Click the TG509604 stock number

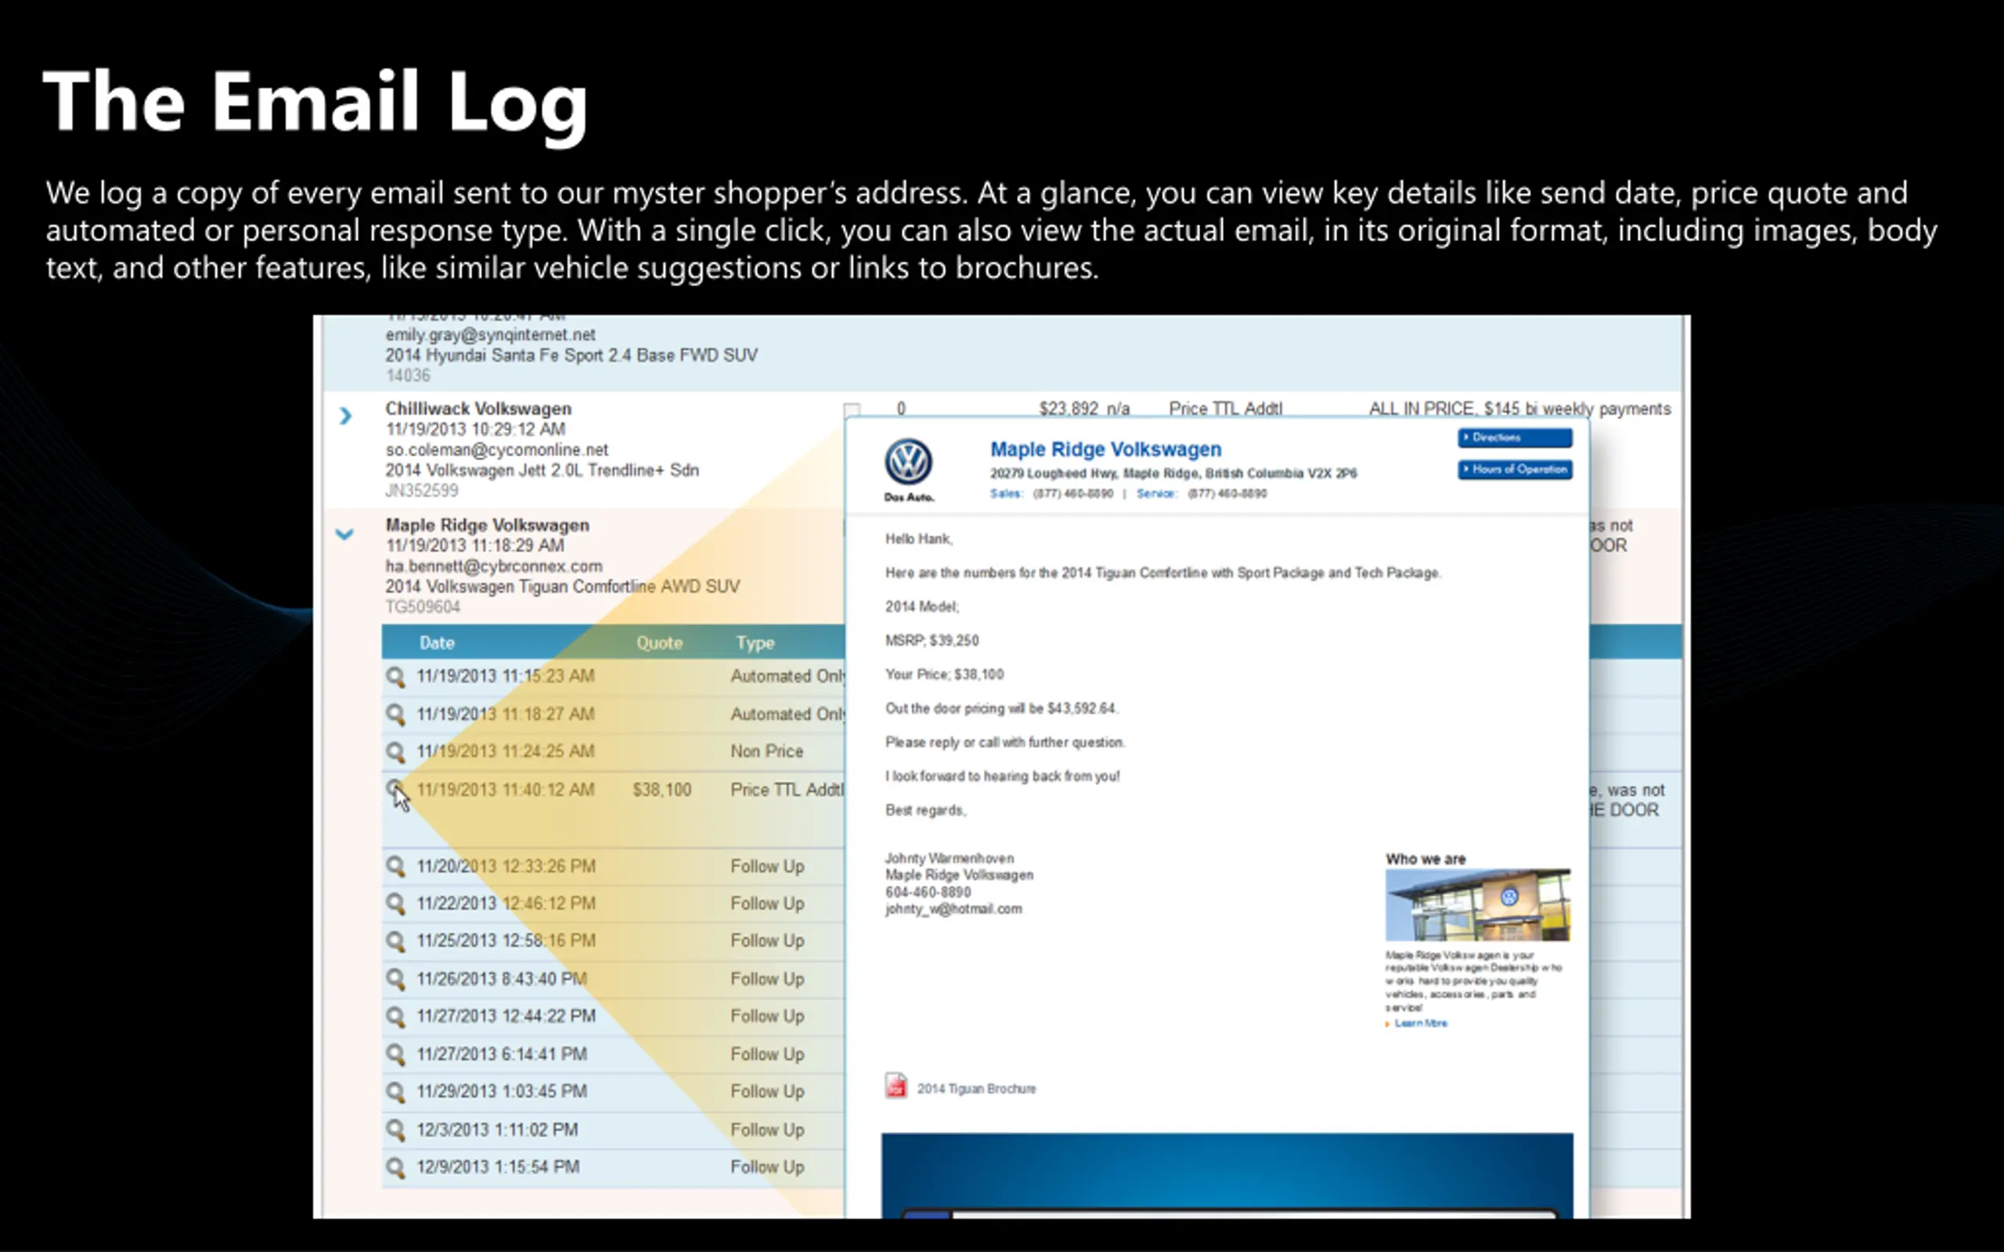(x=423, y=607)
